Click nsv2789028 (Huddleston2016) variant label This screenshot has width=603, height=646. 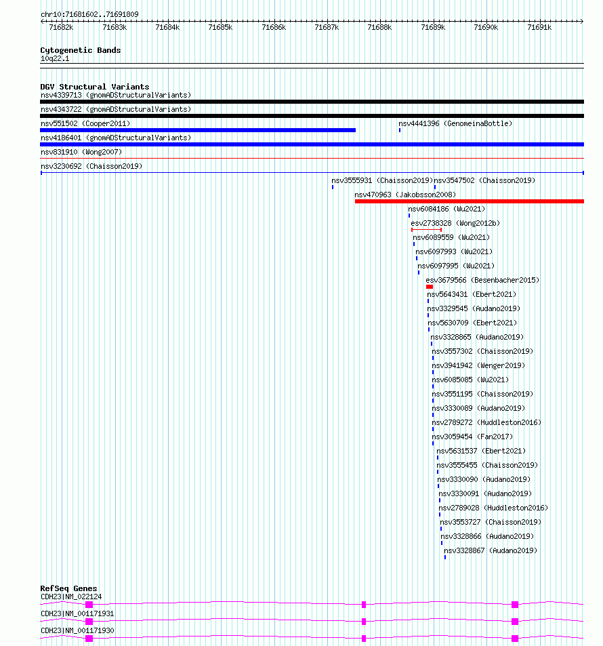(493, 508)
